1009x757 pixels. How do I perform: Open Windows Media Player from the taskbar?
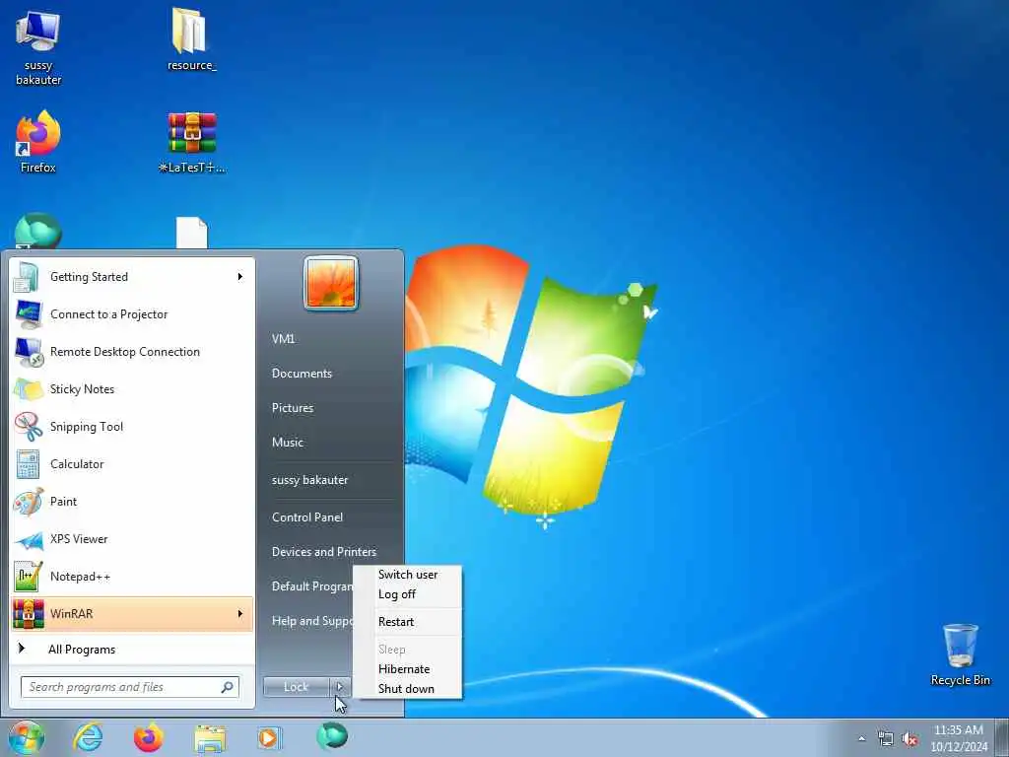click(x=269, y=737)
